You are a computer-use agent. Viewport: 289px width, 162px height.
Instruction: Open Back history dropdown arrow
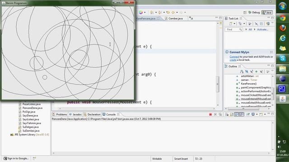[177, 13]
